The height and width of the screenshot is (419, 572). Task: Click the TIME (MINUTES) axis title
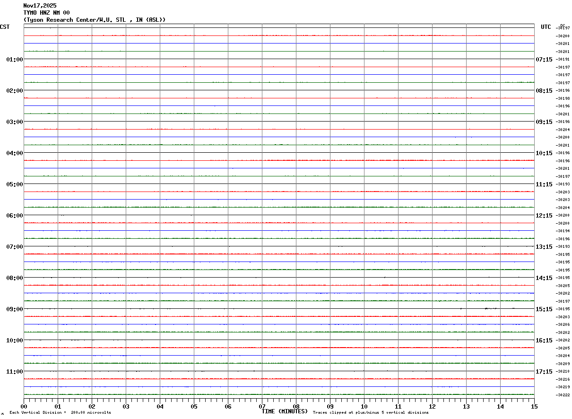pos(285,411)
